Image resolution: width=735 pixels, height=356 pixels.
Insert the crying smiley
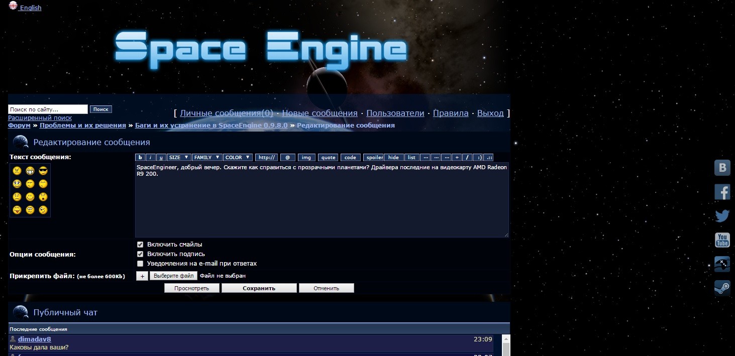tap(17, 184)
